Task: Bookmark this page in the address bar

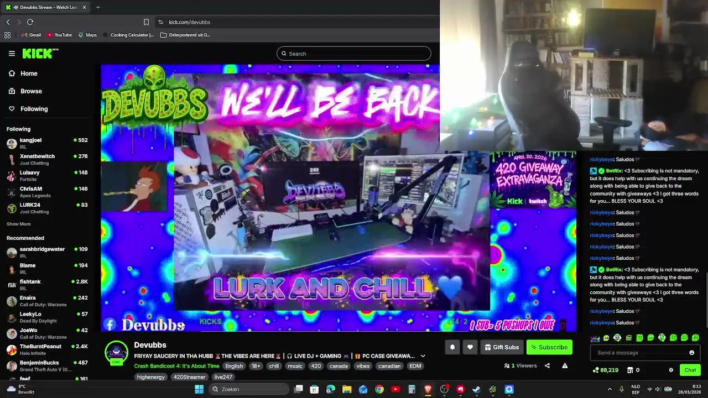Action: [146, 22]
